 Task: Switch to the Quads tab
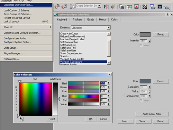(91, 19)
